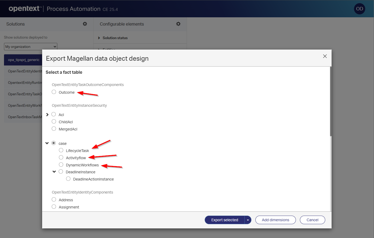
Task: Select the Outcome radio button
Action: click(54, 92)
